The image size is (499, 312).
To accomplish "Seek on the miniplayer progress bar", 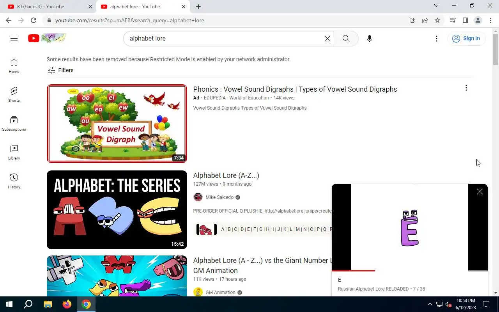I will pos(410,270).
